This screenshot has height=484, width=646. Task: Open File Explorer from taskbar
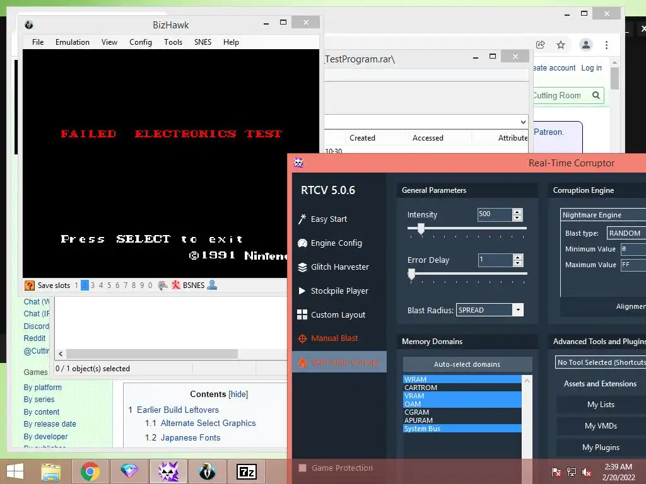51,471
